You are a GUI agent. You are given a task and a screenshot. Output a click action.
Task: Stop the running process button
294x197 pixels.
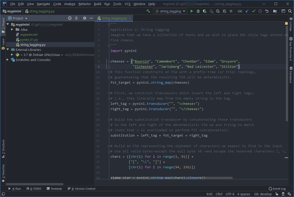tap(231, 11)
